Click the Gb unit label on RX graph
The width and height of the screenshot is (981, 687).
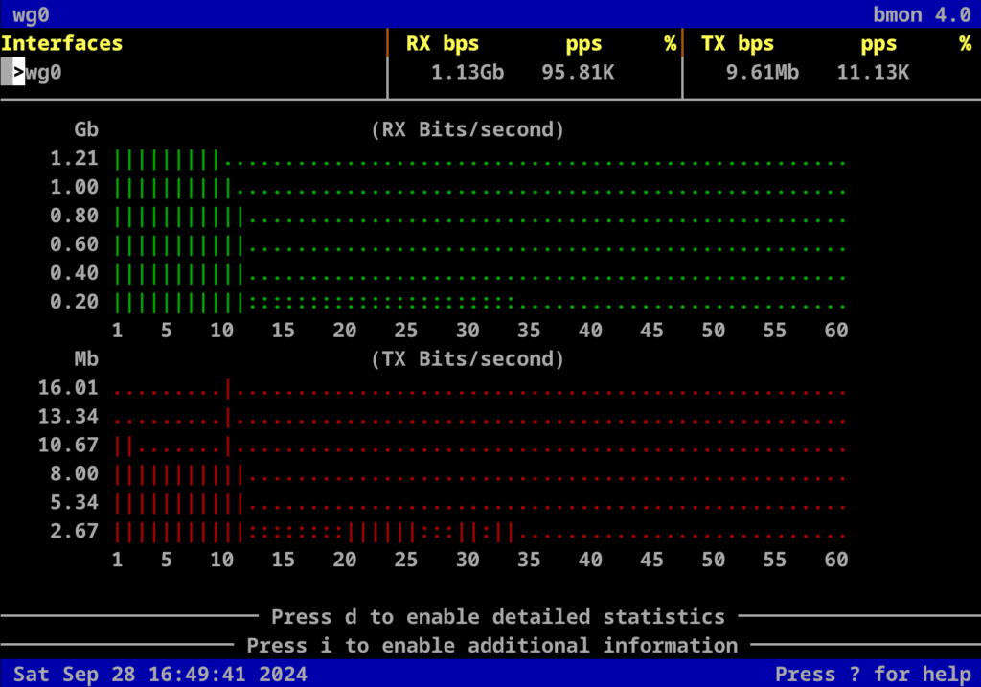pos(87,129)
